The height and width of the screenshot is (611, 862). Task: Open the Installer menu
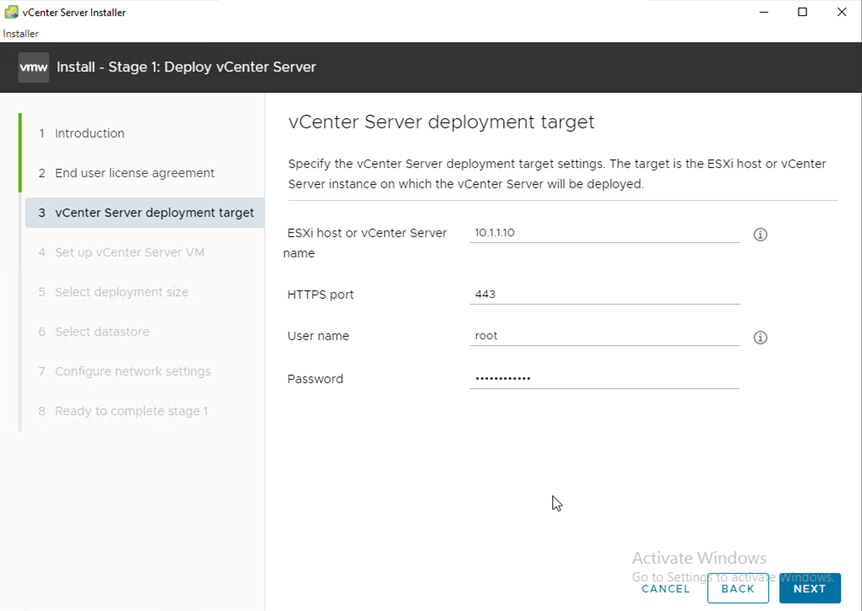21,34
